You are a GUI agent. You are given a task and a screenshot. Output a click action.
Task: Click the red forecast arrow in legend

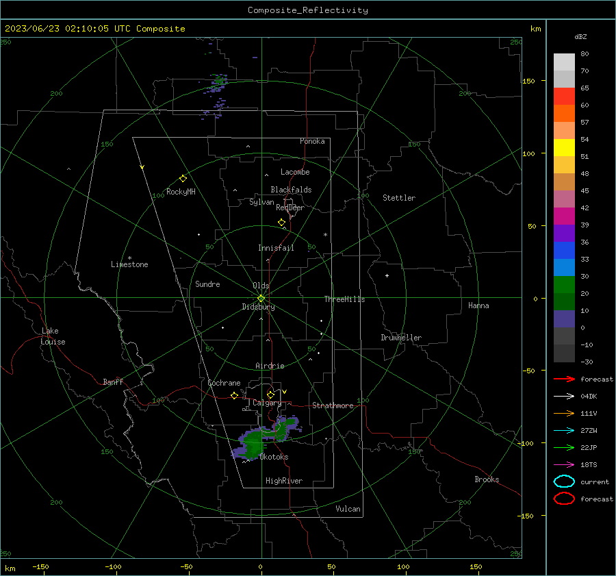point(564,379)
